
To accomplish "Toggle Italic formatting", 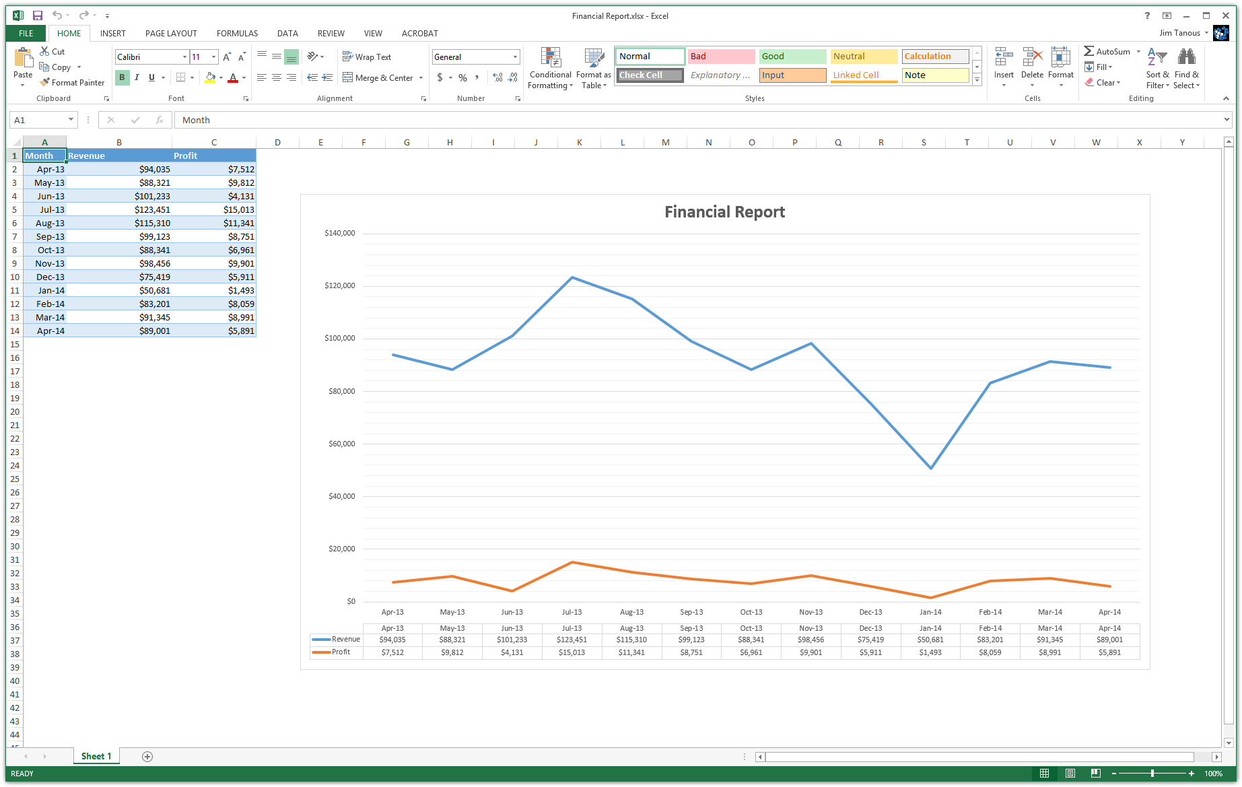I will tap(137, 77).
